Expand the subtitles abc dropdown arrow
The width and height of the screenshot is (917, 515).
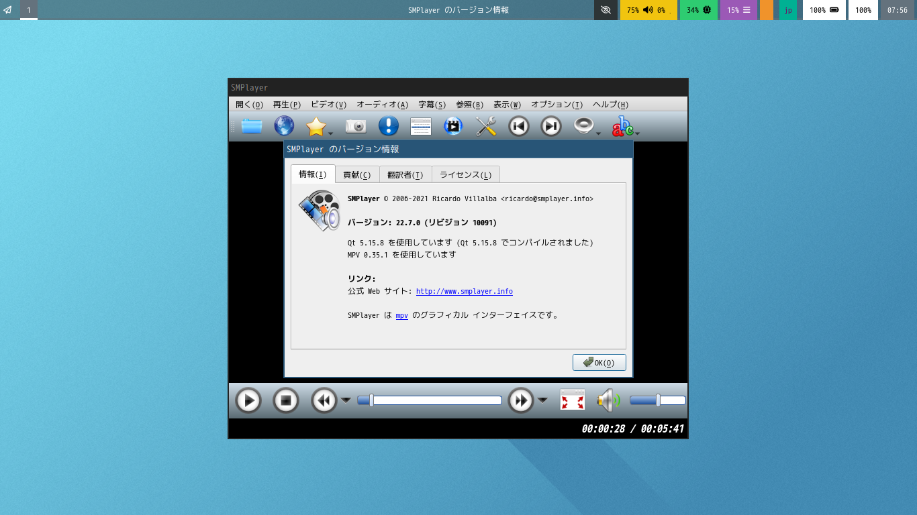[x=637, y=133]
